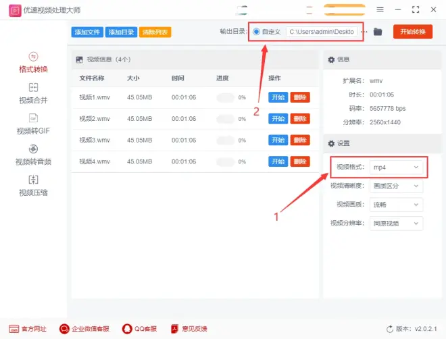
Task: Expand the 视频格式 mp4 dropdown
Action: tap(397, 167)
